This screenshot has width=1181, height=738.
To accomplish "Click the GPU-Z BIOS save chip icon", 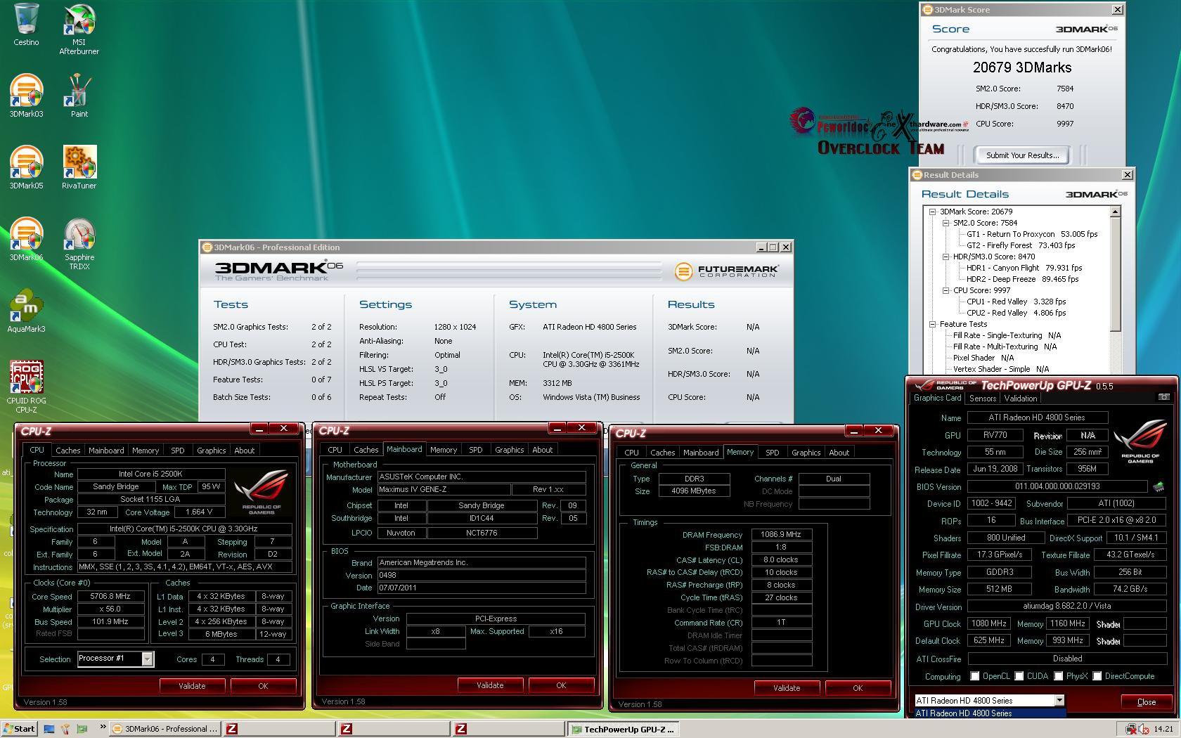I will 1158,486.
